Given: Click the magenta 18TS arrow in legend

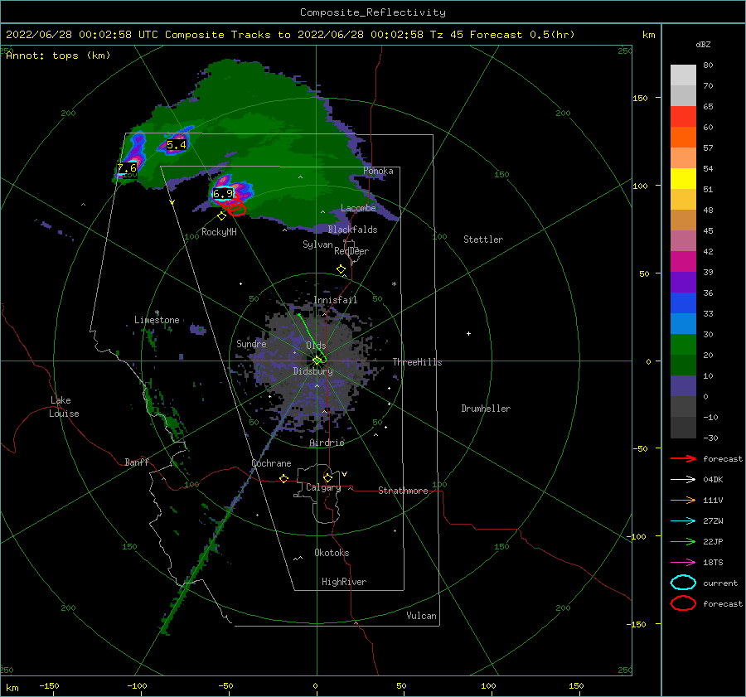Looking at the screenshot, I should (x=683, y=562).
